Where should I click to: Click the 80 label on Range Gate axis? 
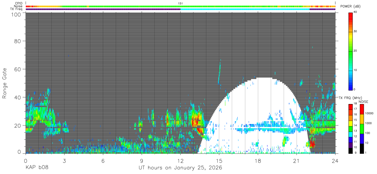point(18,41)
